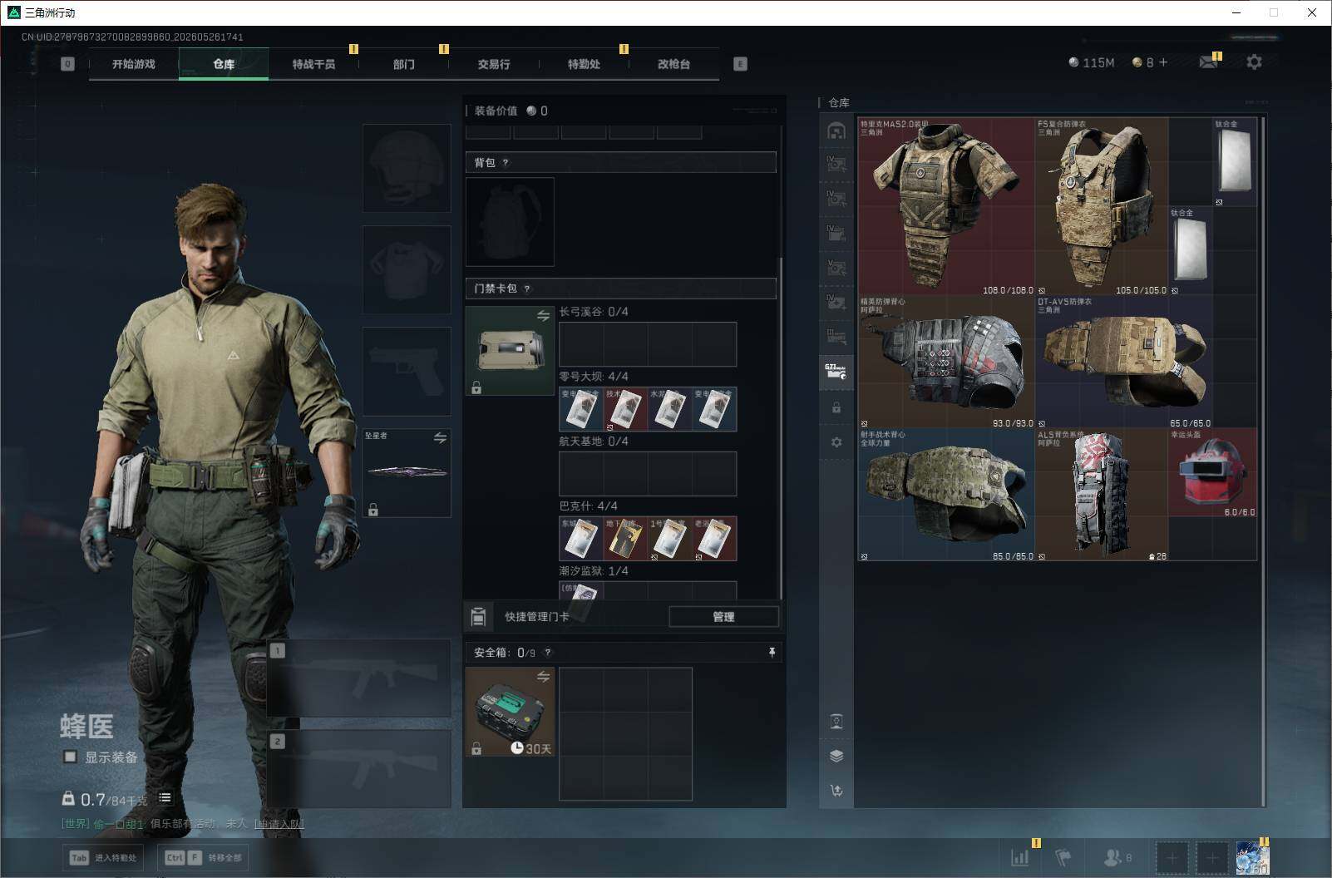This screenshot has height=878, width=1332.
Task: Open the flags icon in bottom bar
Action: pyautogui.click(x=1063, y=857)
